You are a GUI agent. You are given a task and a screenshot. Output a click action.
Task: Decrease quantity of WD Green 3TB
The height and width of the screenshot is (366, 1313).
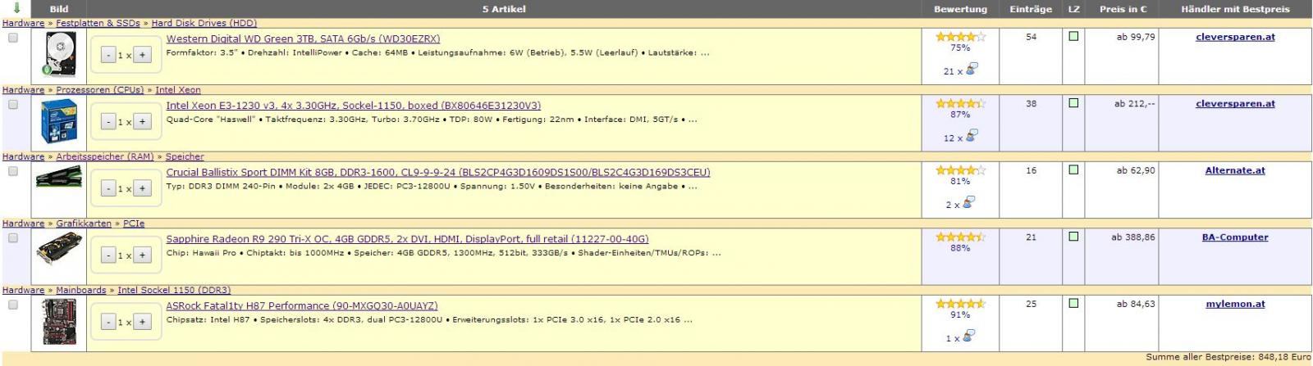108,55
